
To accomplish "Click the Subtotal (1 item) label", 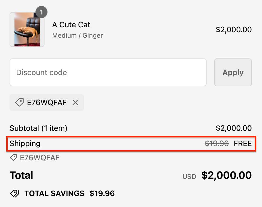I will tap(38, 128).
